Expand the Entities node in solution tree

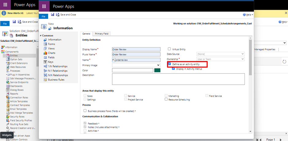tap(4, 55)
